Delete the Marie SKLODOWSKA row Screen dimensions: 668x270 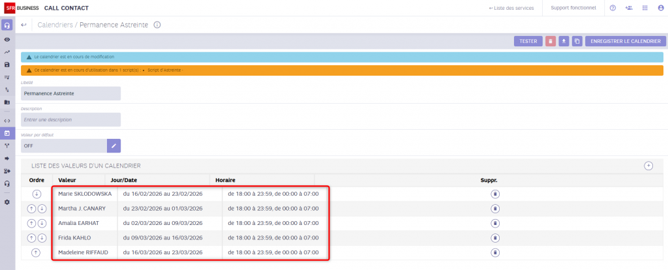point(495,194)
